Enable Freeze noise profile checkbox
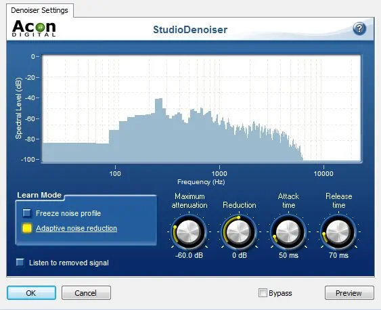This screenshot has height=310, width=381. point(27,213)
